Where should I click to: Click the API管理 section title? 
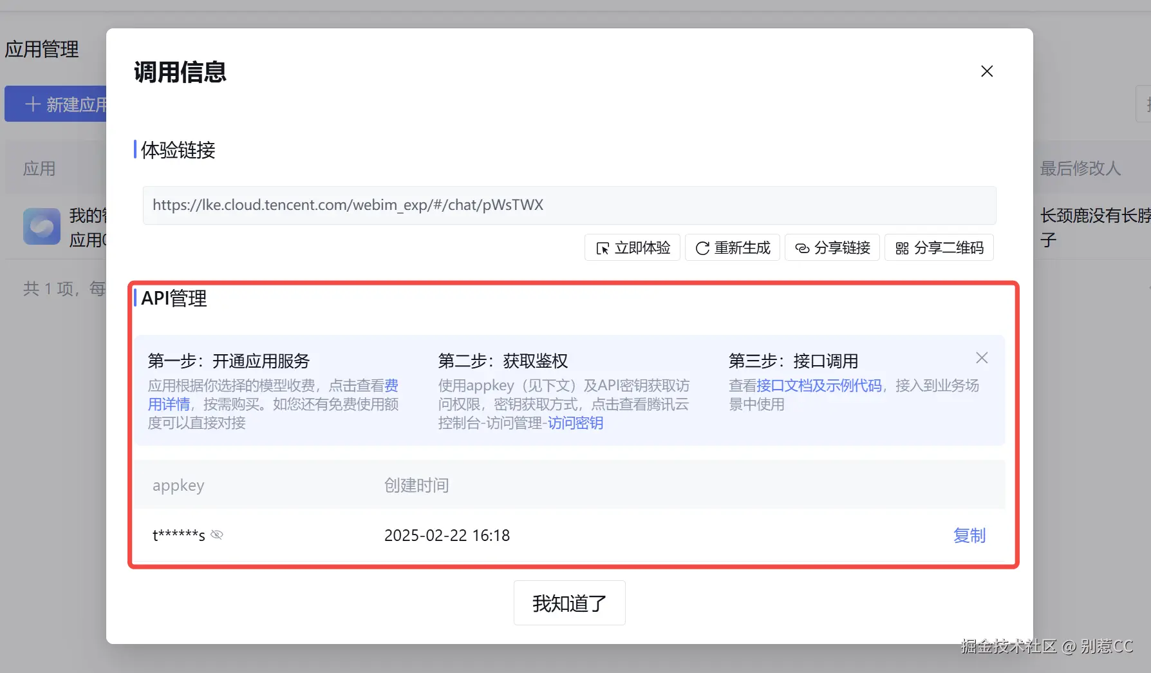pyautogui.click(x=174, y=298)
